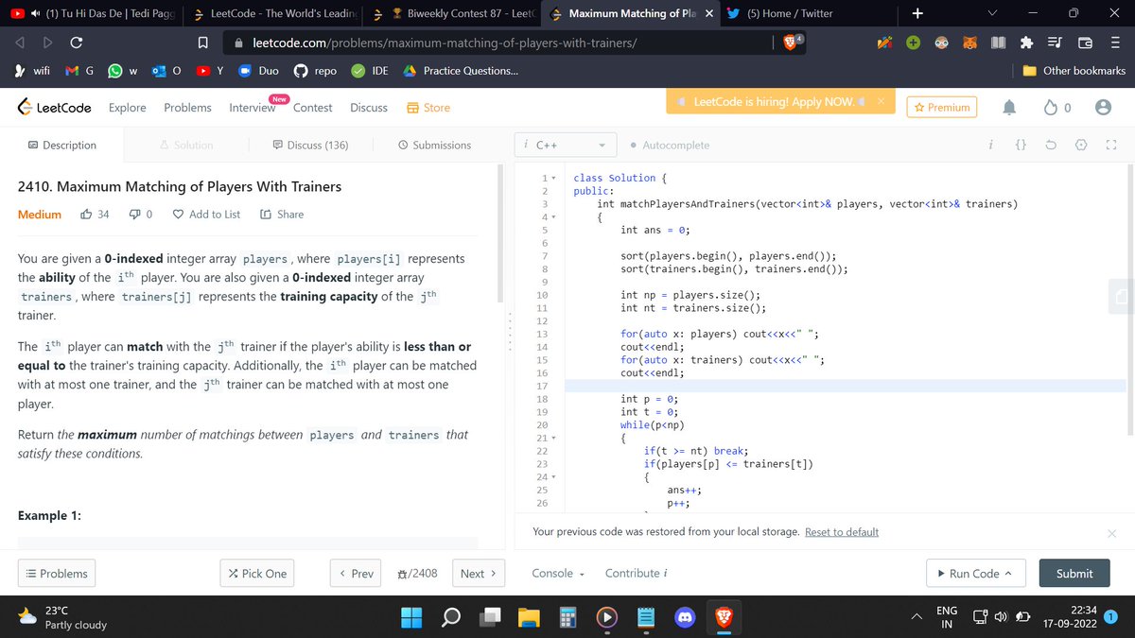This screenshot has width=1135, height=638.
Task: Open new tab with plus button
Action: point(917,13)
